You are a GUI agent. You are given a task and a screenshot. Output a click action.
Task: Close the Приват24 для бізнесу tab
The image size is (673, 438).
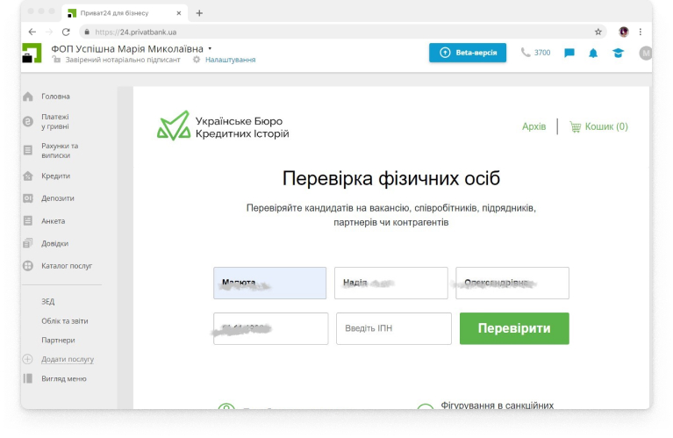178,13
